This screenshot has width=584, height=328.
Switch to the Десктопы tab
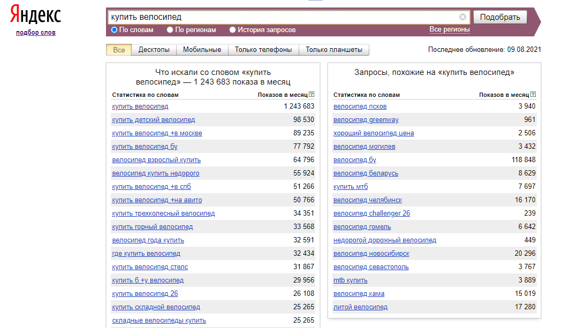(x=154, y=50)
